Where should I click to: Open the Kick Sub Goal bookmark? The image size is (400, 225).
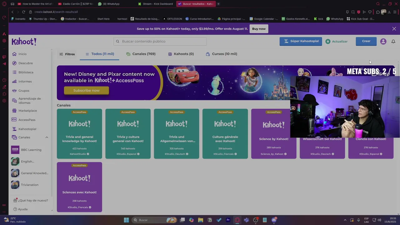tap(360, 19)
